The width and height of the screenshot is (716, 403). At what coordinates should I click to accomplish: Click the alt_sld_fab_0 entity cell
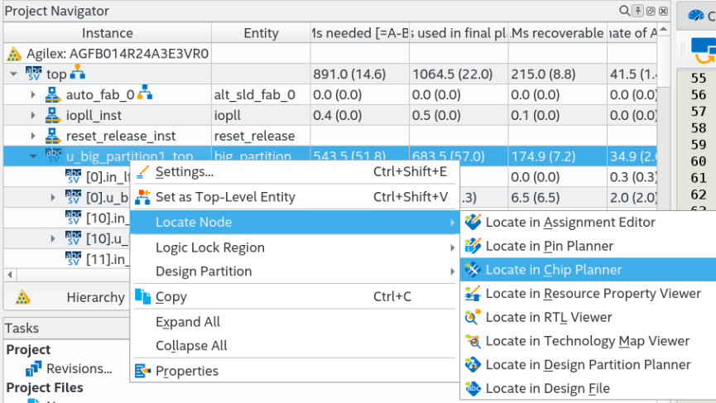pyautogui.click(x=261, y=94)
